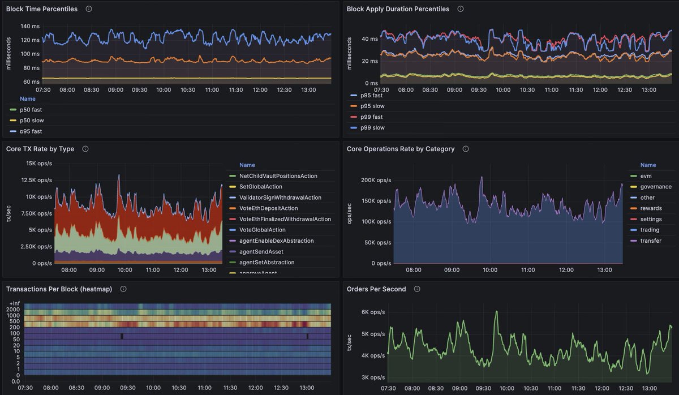Screen dimensions: 679x395
Task: Click the 40 ms label on Block Apply Duration axis
Action: [x=369, y=39]
